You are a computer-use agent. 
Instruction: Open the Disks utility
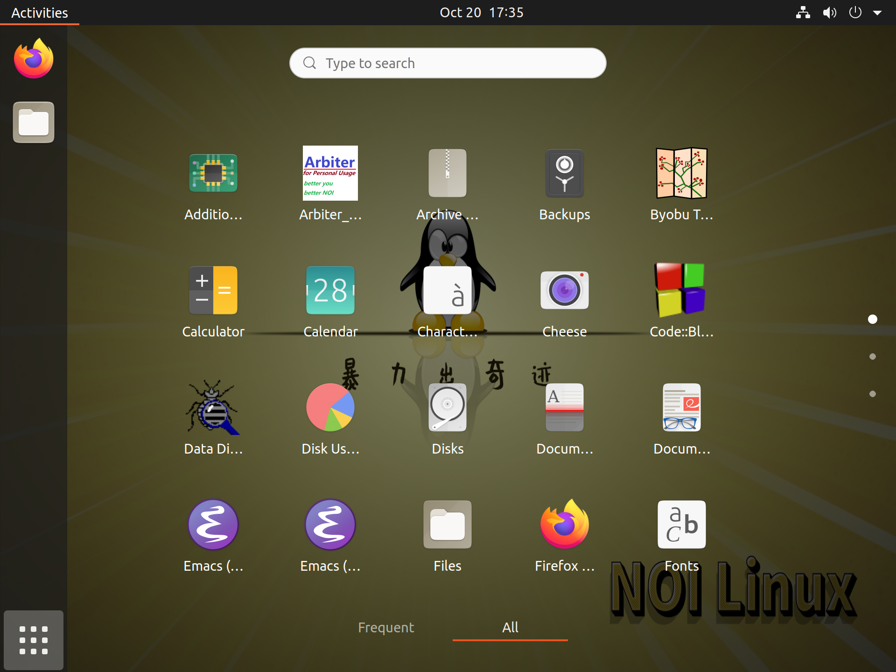pyautogui.click(x=448, y=407)
